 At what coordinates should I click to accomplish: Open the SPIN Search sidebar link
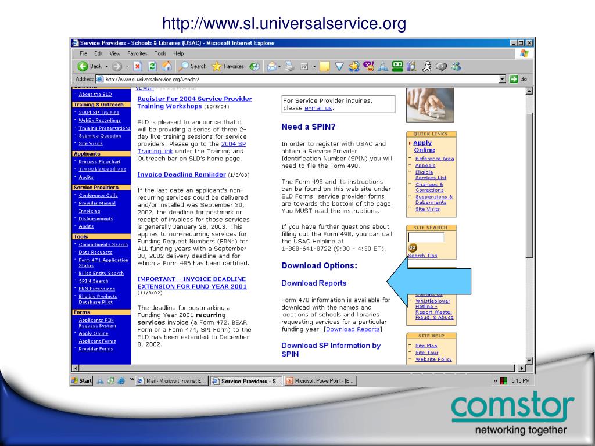pos(94,281)
